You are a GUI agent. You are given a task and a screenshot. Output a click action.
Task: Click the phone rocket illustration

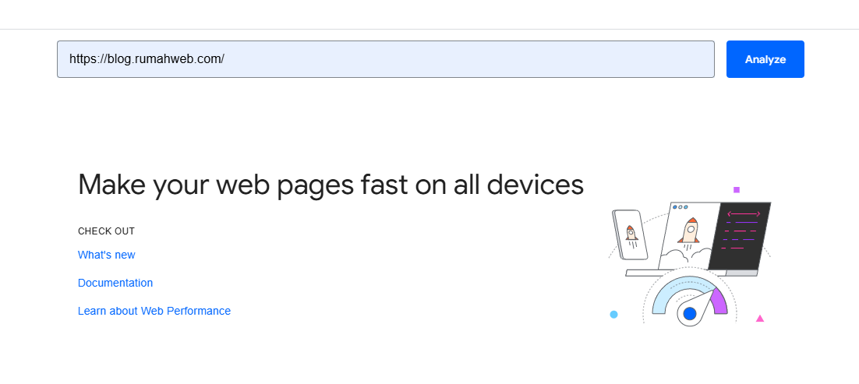[630, 234]
